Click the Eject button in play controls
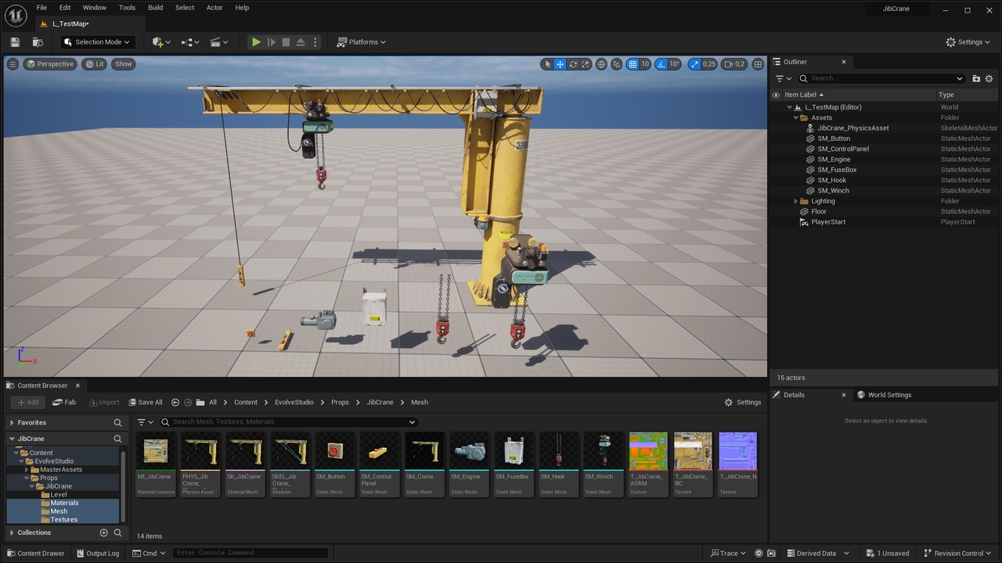This screenshot has width=1002, height=563. tap(301, 42)
